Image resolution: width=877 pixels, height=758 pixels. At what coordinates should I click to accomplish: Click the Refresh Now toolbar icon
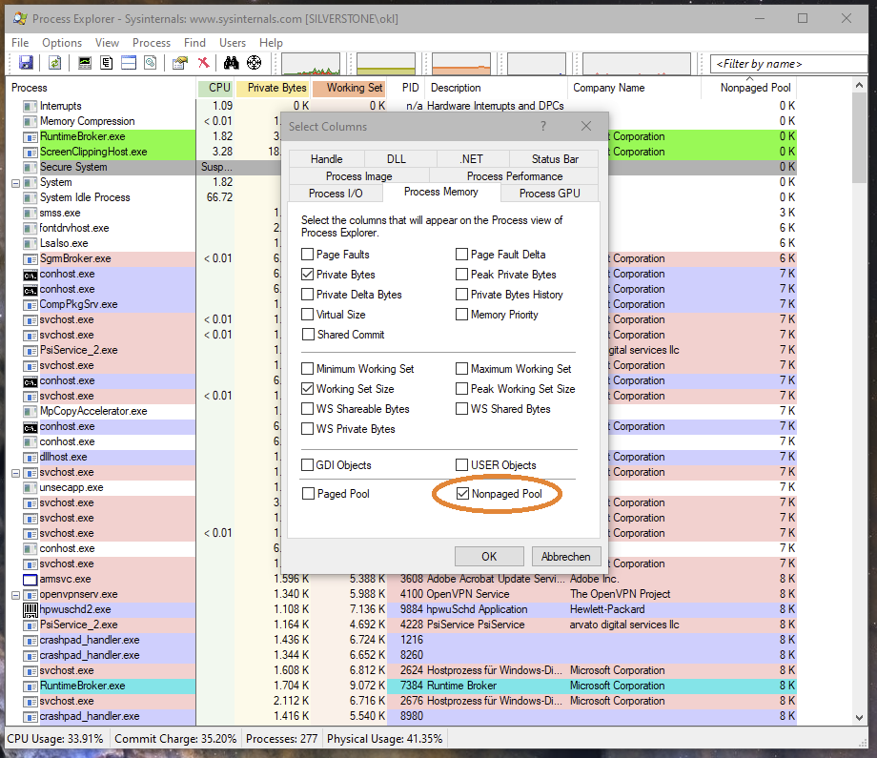(55, 63)
